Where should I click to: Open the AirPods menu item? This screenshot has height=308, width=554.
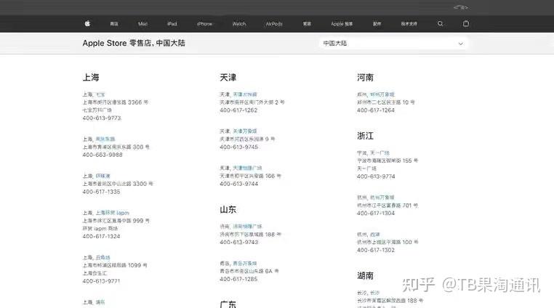point(274,24)
